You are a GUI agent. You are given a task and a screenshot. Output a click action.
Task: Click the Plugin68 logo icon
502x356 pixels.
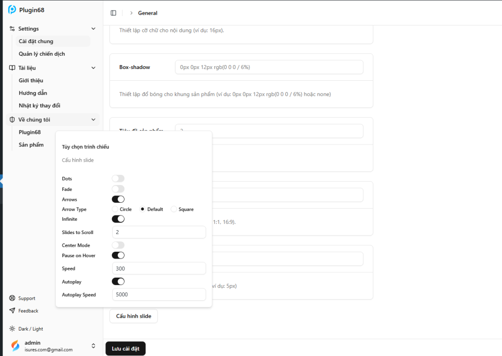pyautogui.click(x=12, y=10)
